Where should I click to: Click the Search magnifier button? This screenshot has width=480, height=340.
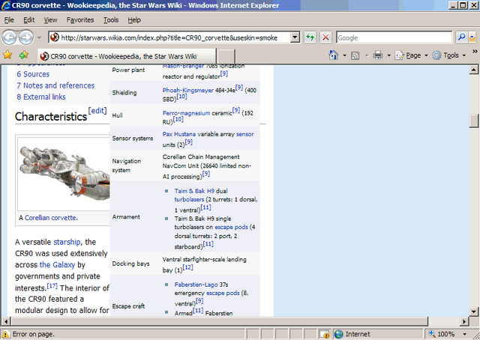tap(461, 37)
